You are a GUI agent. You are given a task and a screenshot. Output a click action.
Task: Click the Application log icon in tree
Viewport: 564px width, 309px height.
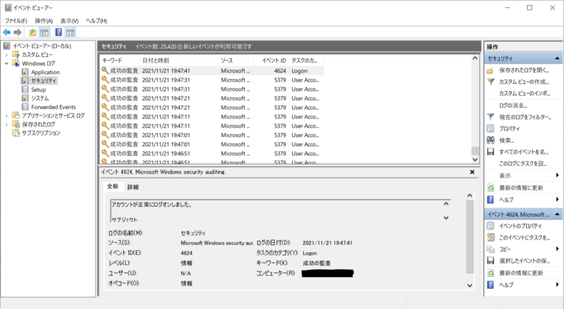tap(25, 72)
